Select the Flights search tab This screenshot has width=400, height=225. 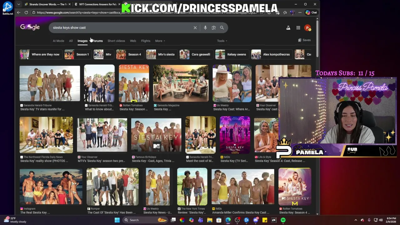coord(146,41)
